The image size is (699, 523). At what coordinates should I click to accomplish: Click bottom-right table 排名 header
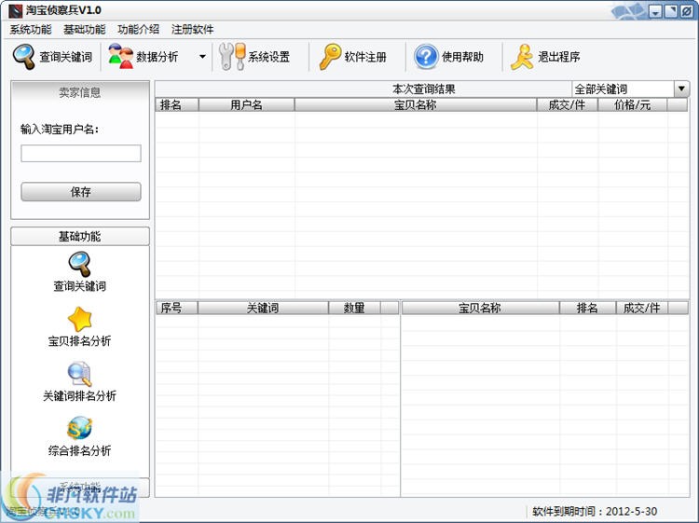point(587,308)
